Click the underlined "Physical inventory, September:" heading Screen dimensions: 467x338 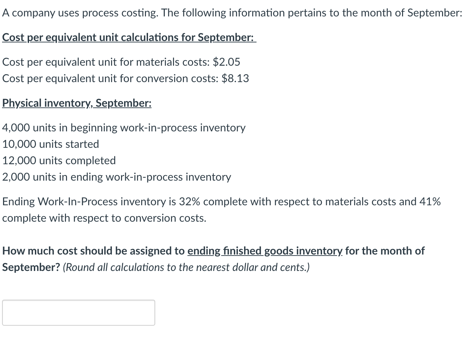click(77, 103)
